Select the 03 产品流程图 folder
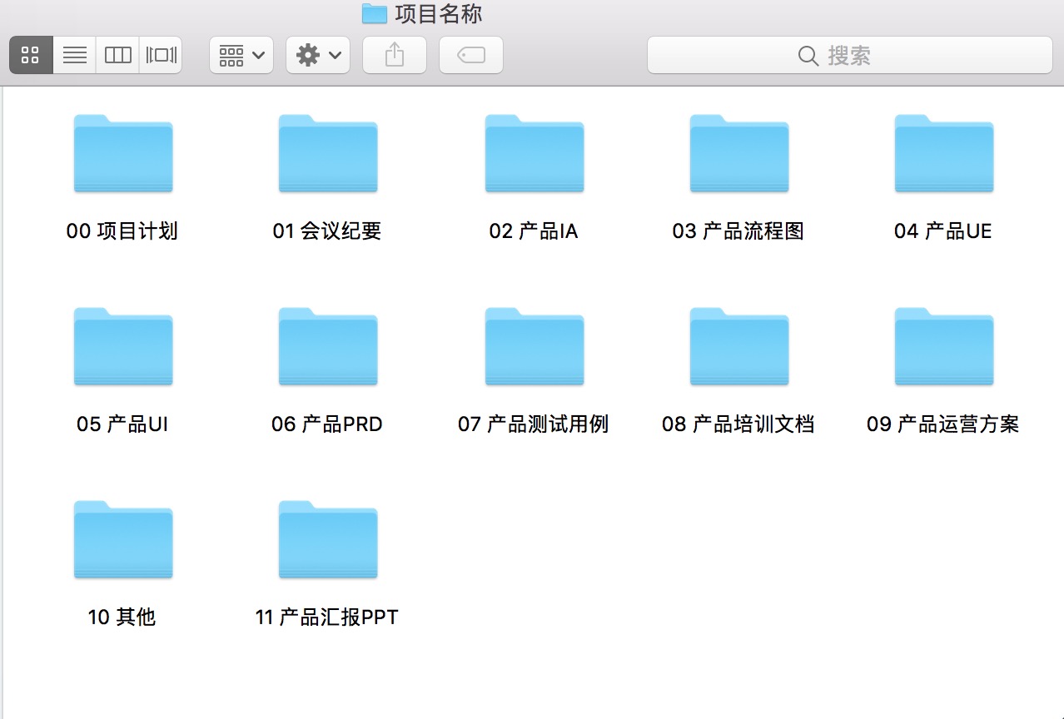 pyautogui.click(x=738, y=155)
